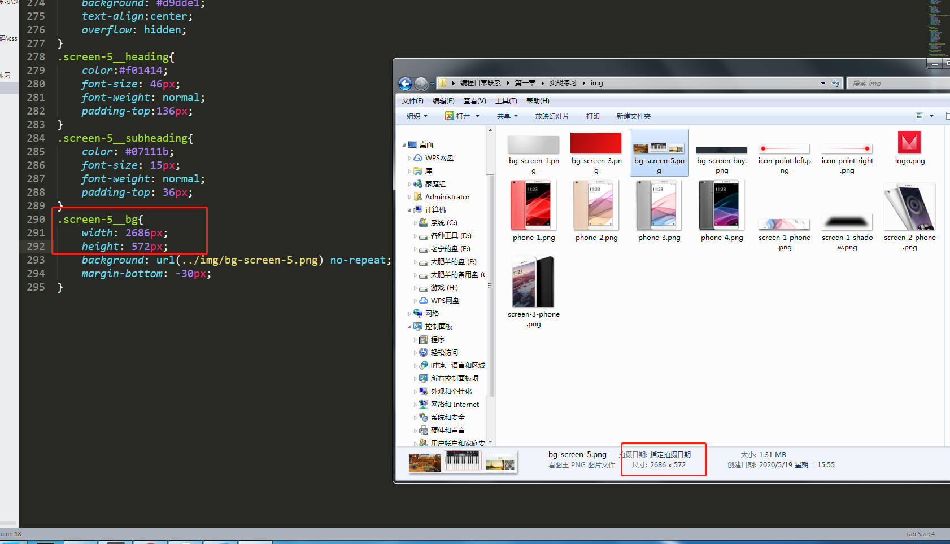950x544 pixels.
Task: Click the Forward arrow in the Explorer window
Action: pos(421,84)
